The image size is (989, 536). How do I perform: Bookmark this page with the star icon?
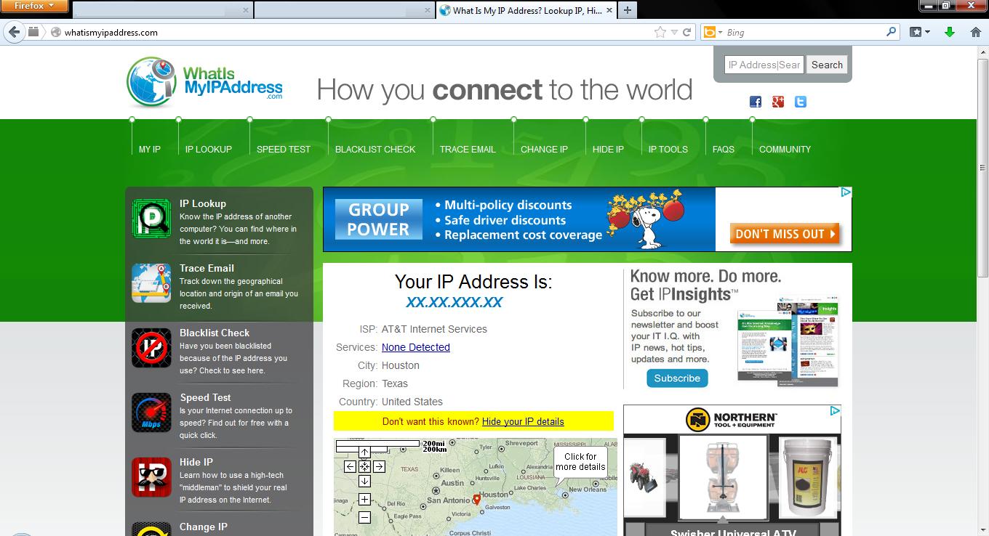coord(660,32)
